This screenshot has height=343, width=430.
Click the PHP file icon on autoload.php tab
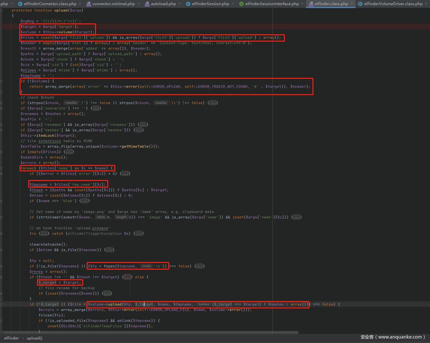pyautogui.click(x=147, y=4)
